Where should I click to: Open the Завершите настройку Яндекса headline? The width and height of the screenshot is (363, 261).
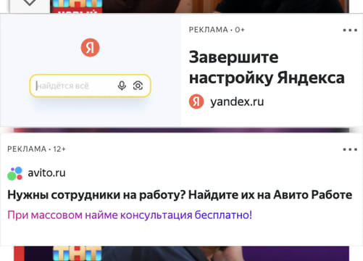point(267,67)
